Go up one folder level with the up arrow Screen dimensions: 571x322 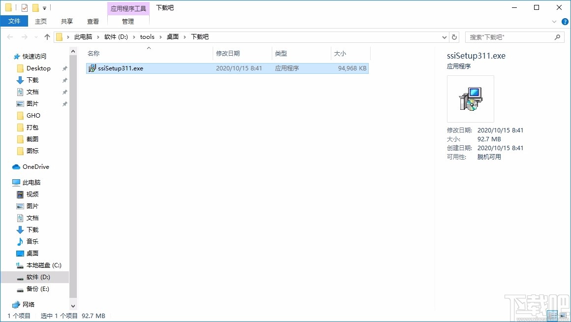pos(47,36)
